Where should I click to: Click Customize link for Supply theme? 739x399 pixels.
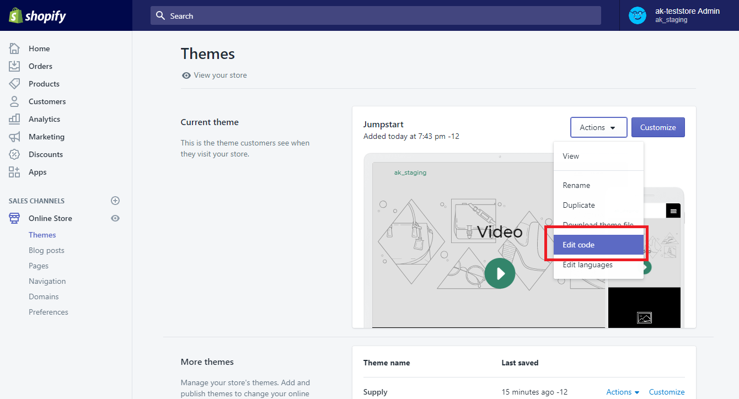(x=667, y=392)
